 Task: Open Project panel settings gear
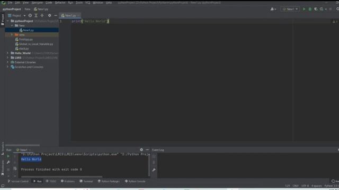(49, 15)
